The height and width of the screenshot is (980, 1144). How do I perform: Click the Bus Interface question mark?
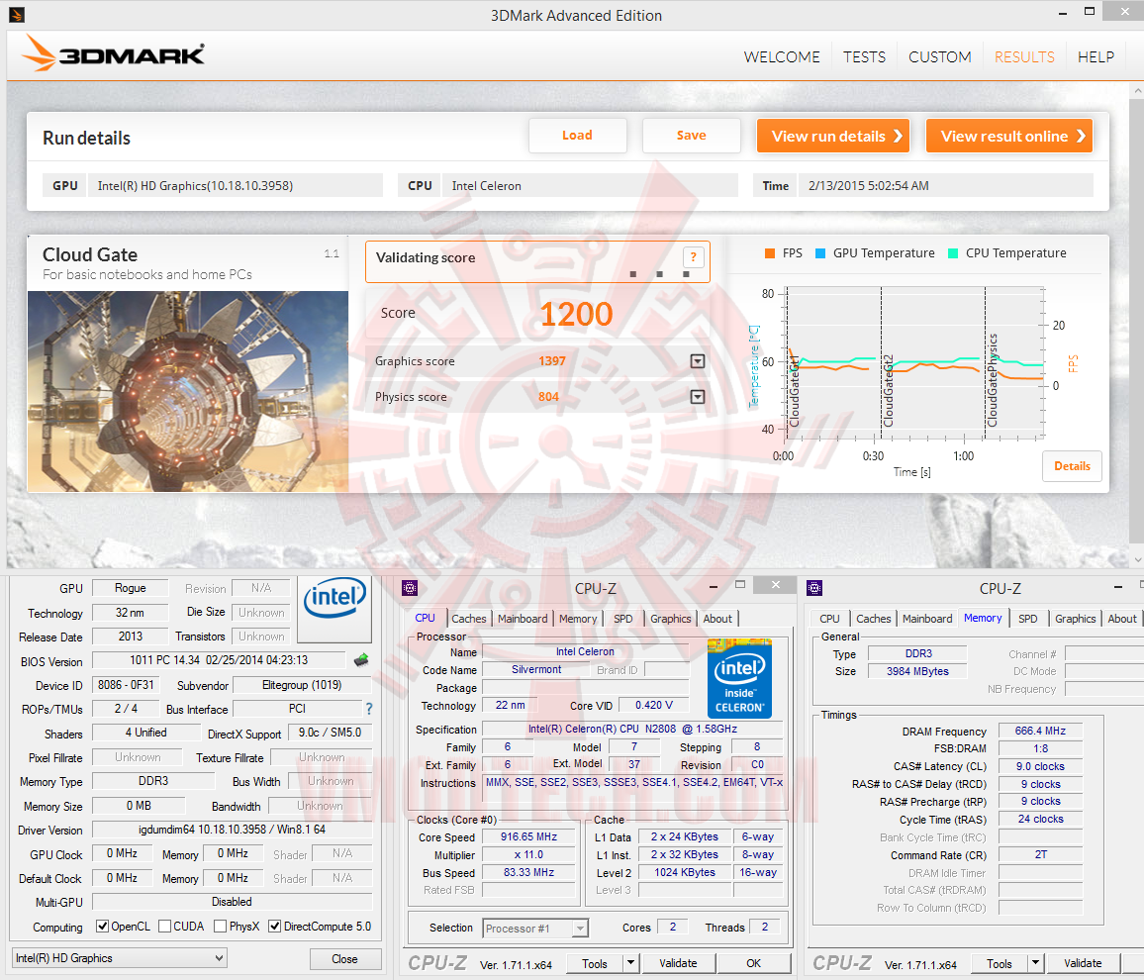[368, 709]
